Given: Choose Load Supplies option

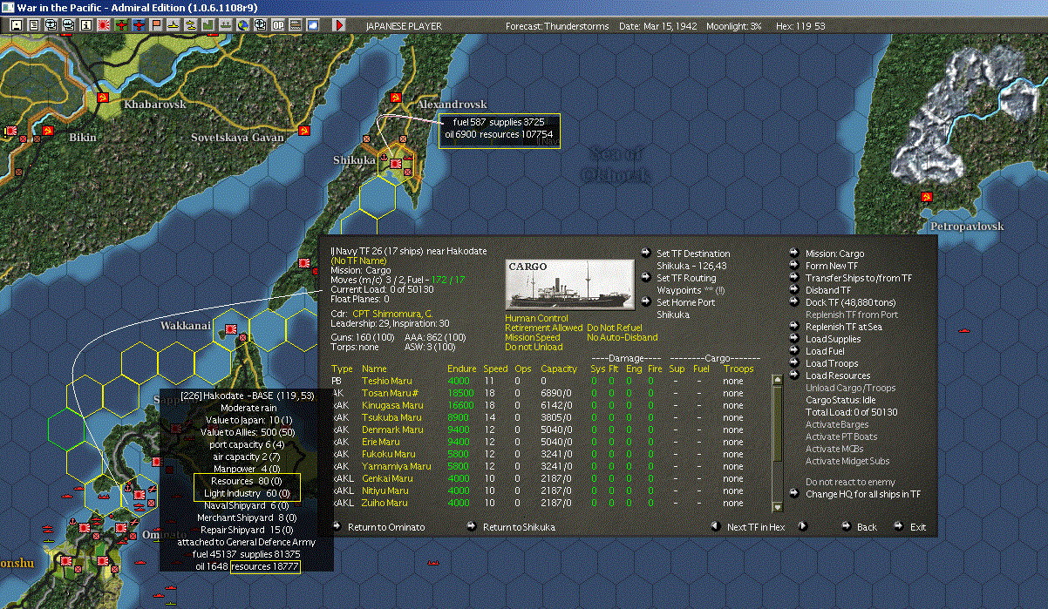Looking at the screenshot, I should click(833, 339).
